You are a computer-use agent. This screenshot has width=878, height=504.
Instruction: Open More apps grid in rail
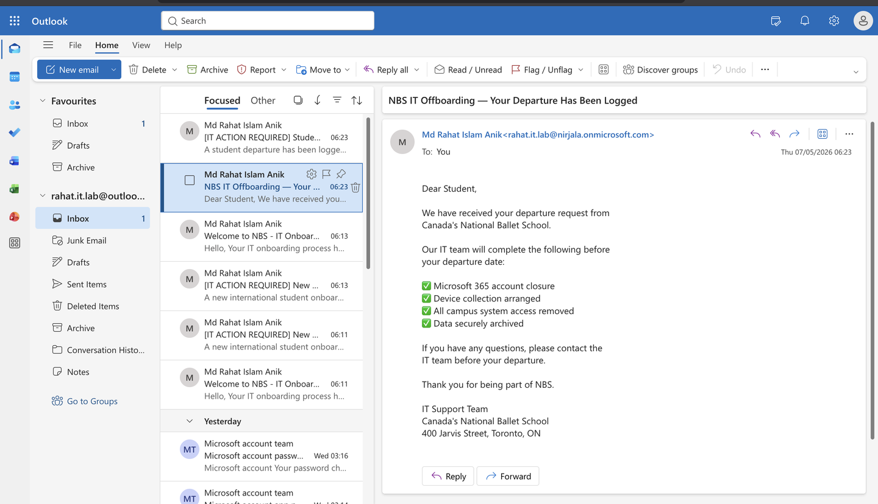15,243
